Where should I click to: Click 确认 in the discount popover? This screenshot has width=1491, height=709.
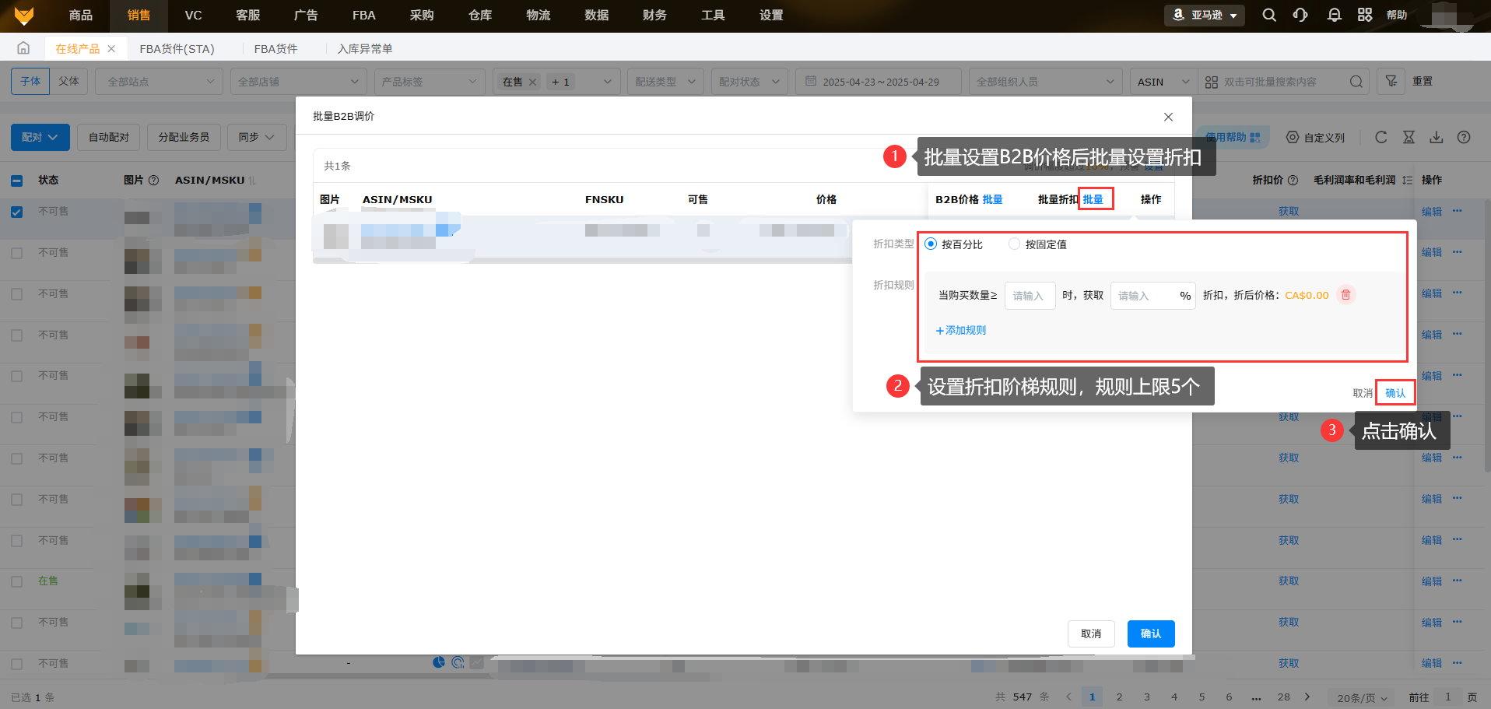pos(1395,393)
